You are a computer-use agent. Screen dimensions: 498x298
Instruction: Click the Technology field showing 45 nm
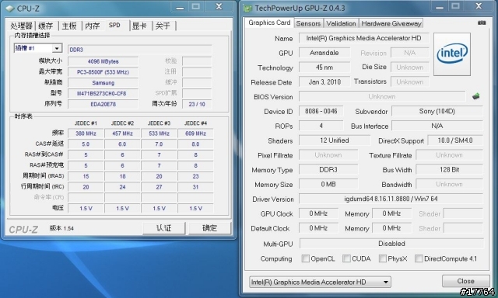click(x=324, y=68)
